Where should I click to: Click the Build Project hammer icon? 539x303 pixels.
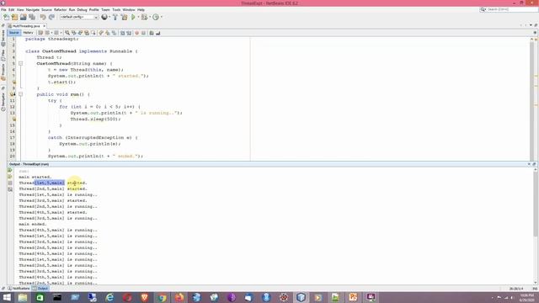[x=115, y=17]
